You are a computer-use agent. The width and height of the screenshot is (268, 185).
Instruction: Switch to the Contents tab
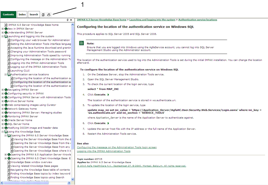pos(9,15)
